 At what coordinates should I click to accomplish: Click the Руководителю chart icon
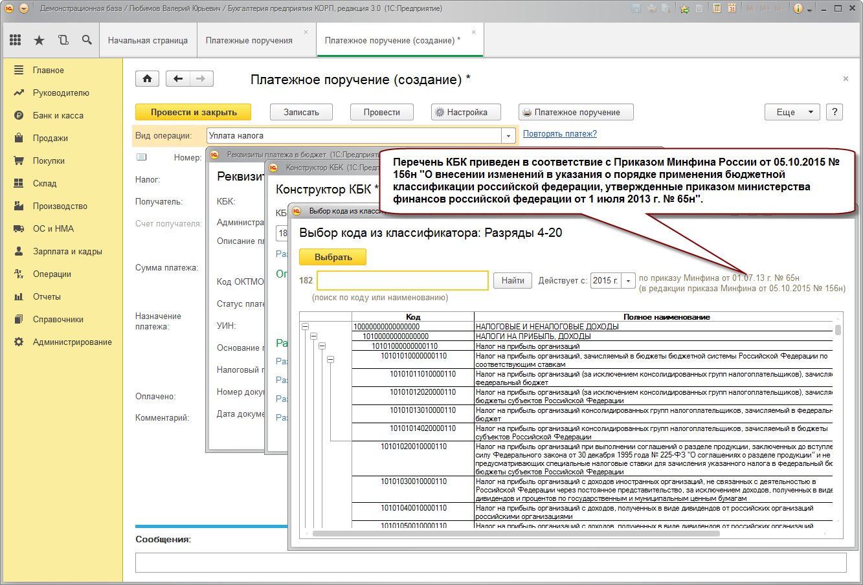(19, 93)
